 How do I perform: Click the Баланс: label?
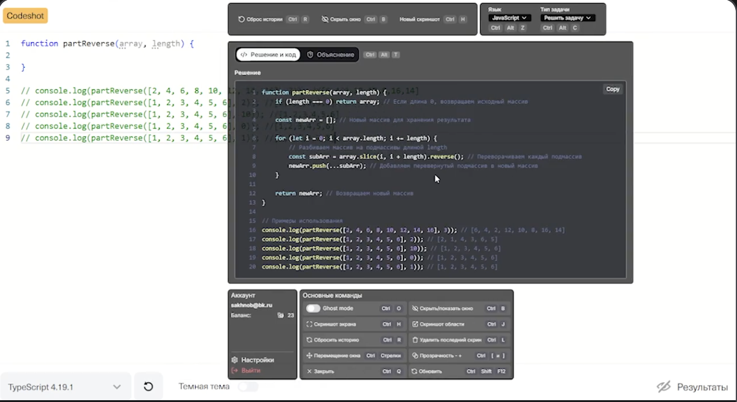coord(241,315)
